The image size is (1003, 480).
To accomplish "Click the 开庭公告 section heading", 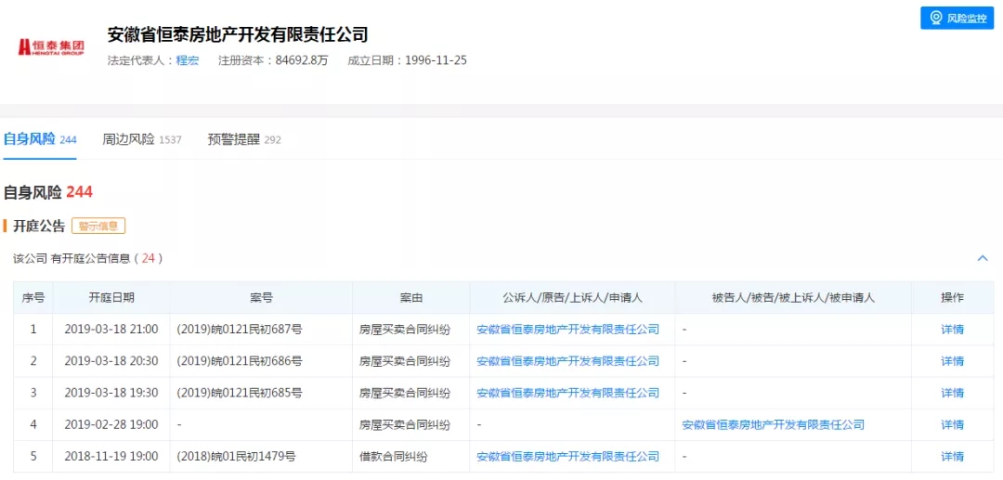I will pyautogui.click(x=39, y=226).
